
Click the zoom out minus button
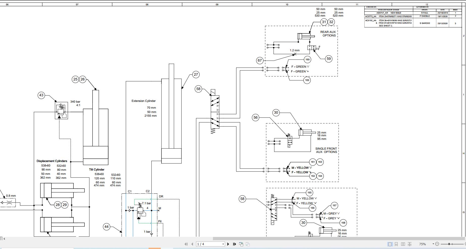point(437,244)
